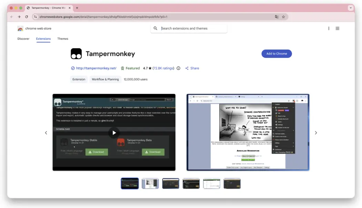Click the ratings info circle icon
Screen dimensions: 362x208
[178, 68]
